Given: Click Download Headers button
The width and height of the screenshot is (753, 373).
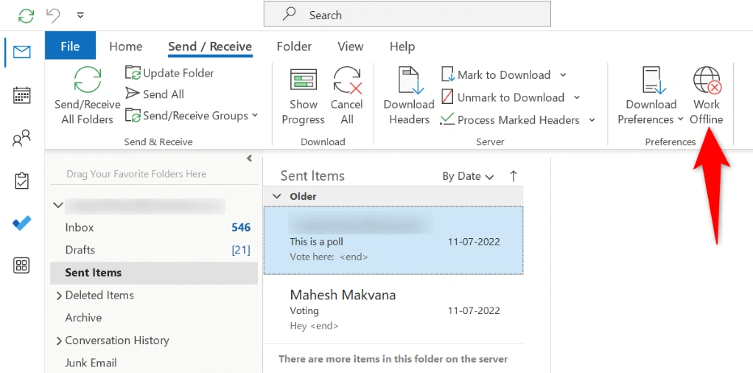Looking at the screenshot, I should tap(409, 96).
